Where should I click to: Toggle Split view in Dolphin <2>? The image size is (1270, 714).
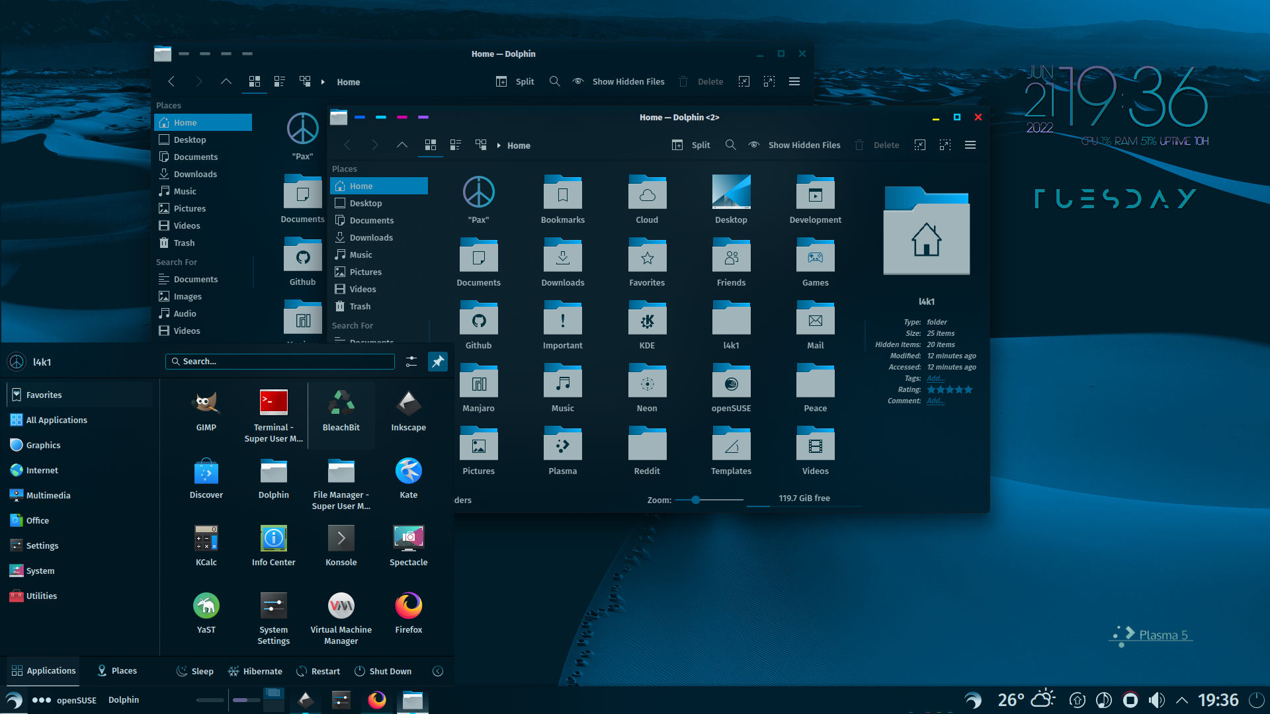point(691,145)
